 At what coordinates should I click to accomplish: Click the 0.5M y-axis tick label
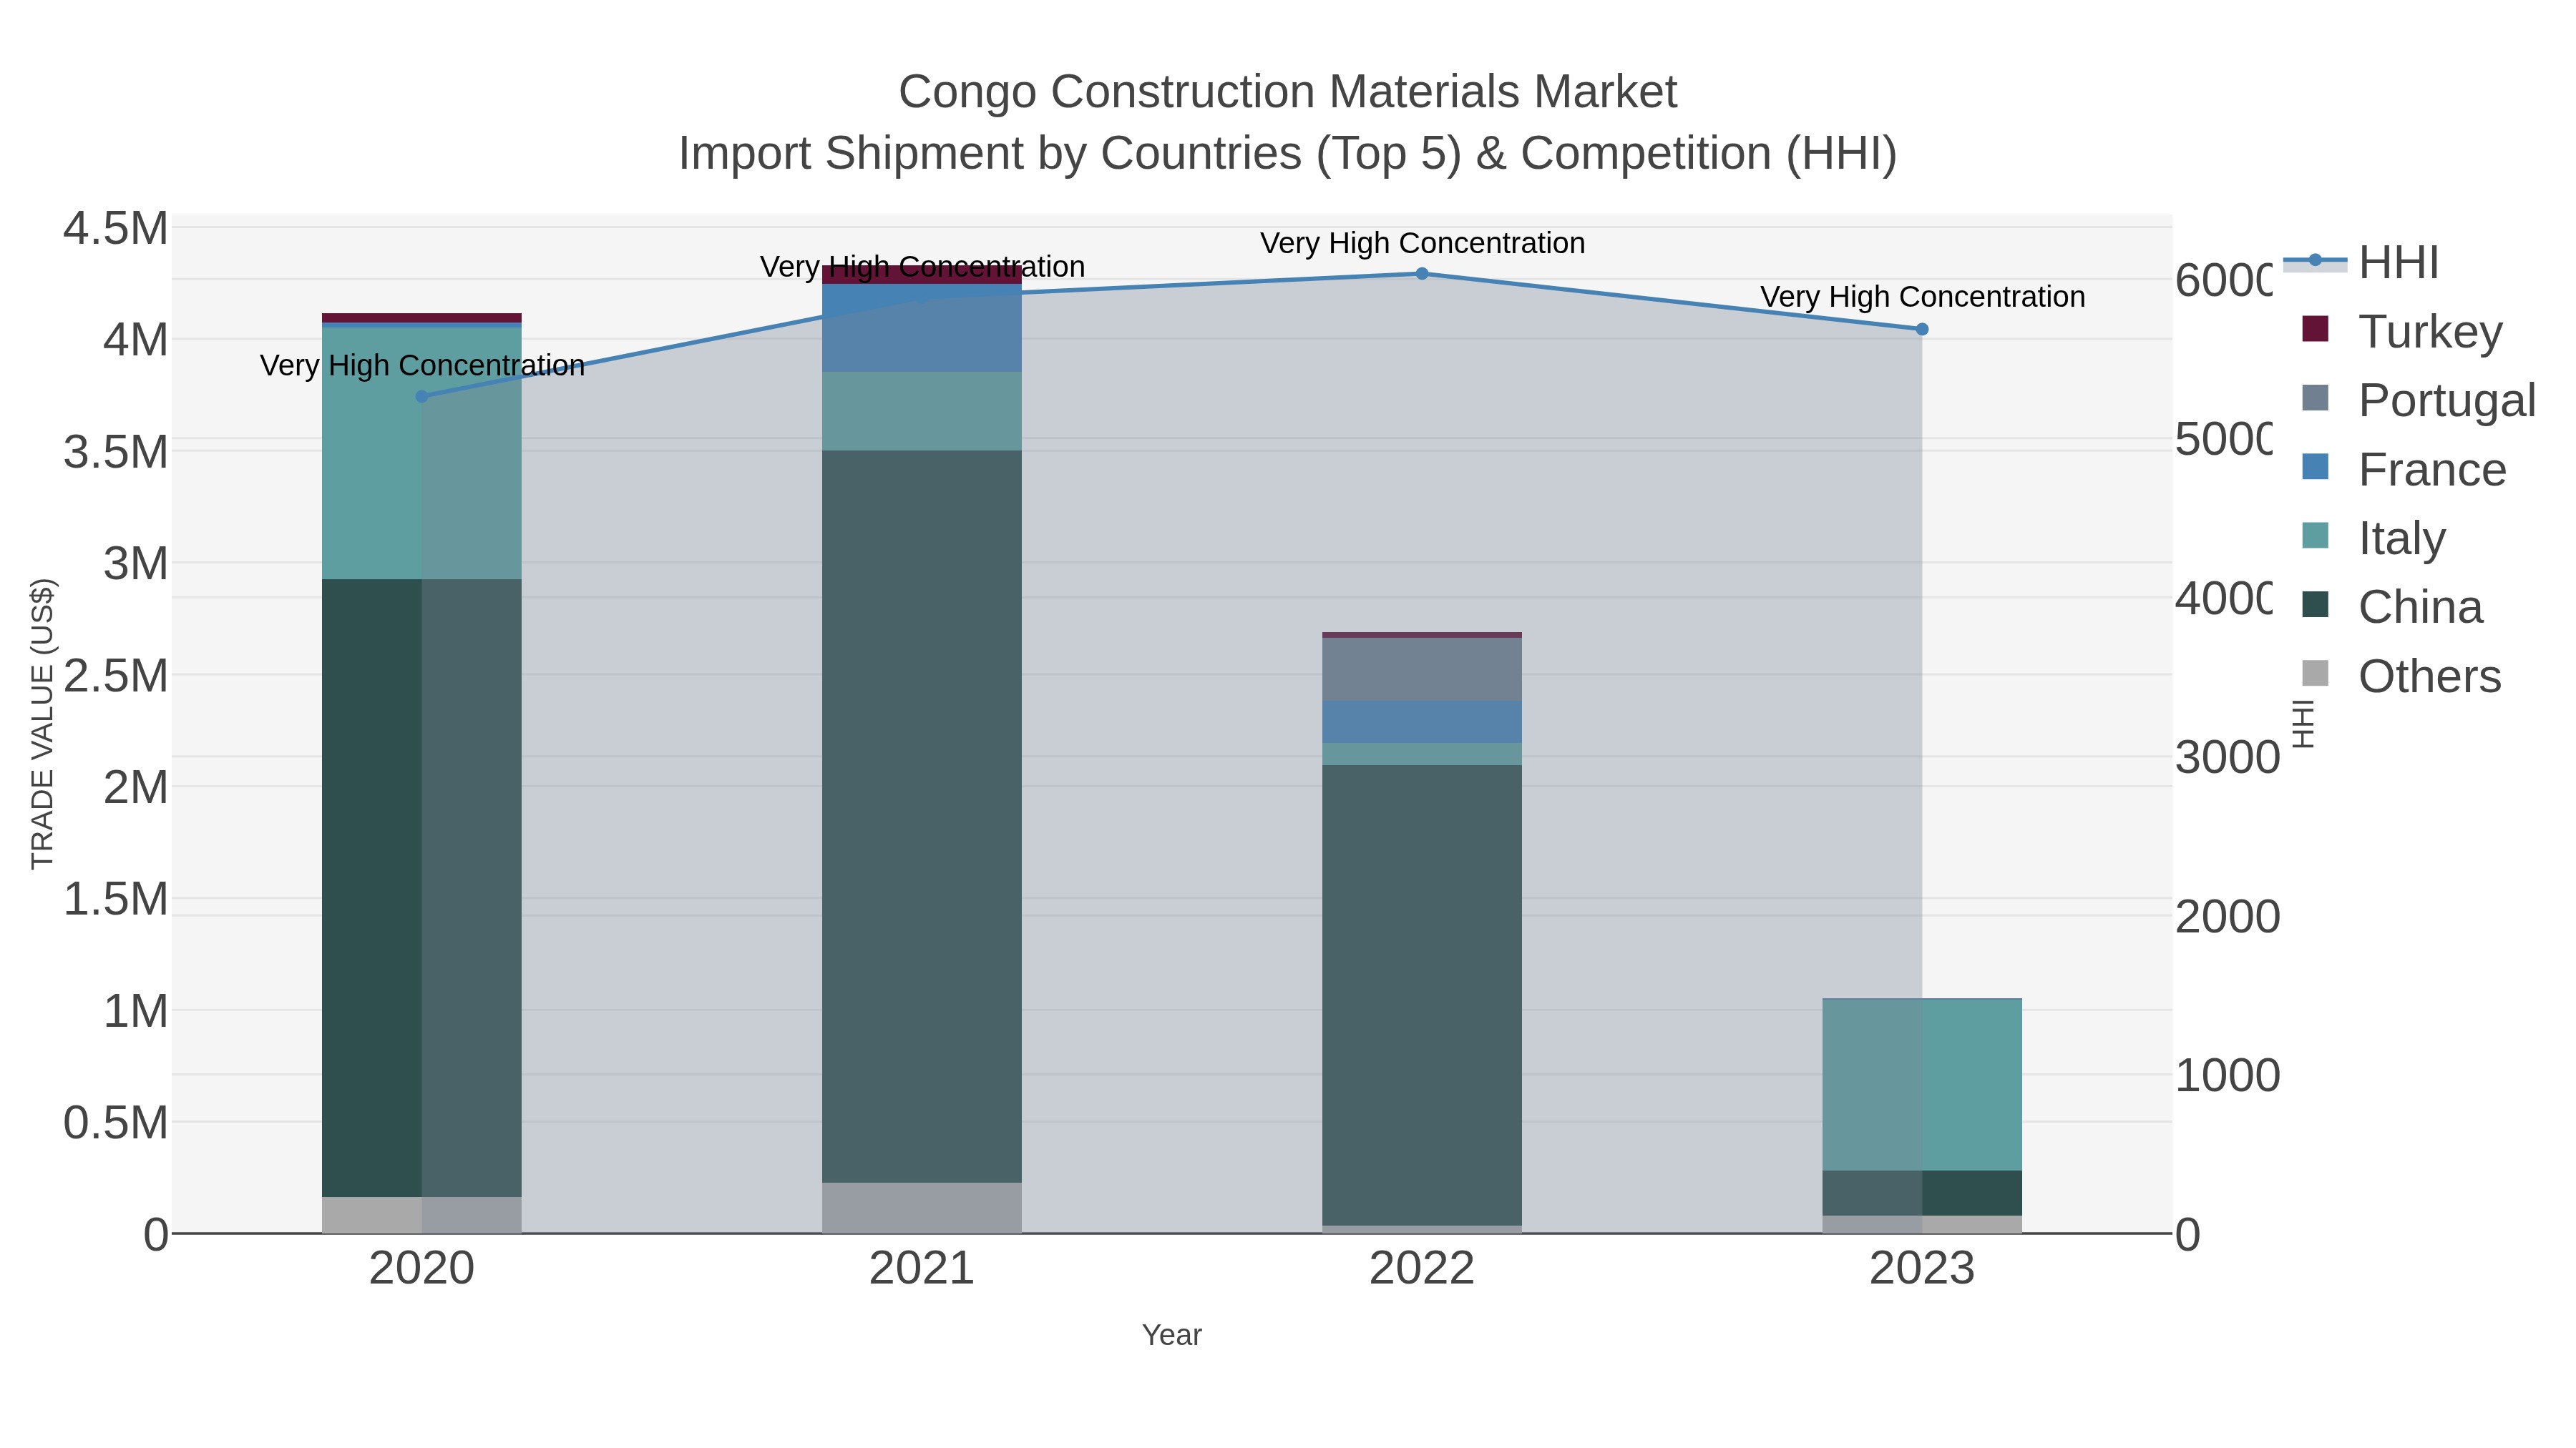pos(116,1123)
